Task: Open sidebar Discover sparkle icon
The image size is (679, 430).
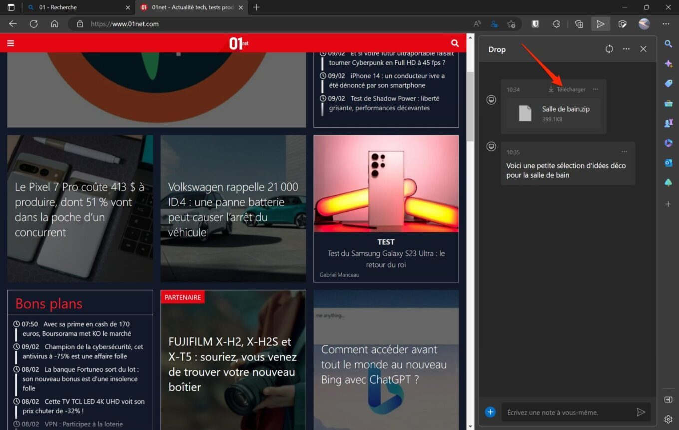Action: (x=668, y=64)
